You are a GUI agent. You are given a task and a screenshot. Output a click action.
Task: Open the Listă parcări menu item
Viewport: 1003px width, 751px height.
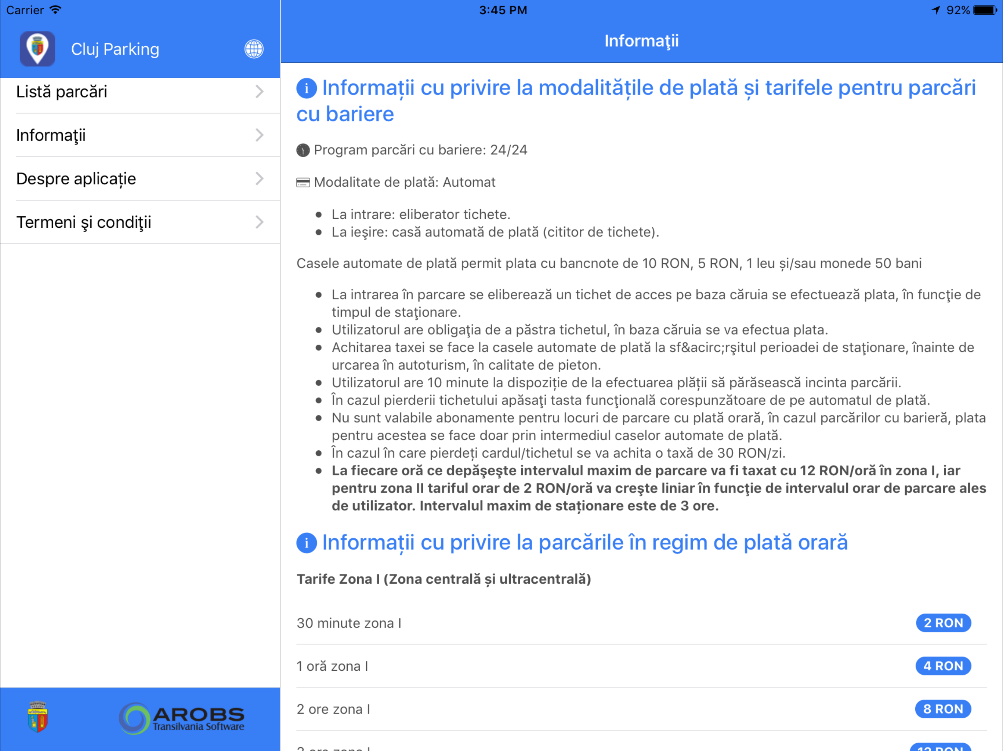pyautogui.click(x=62, y=92)
